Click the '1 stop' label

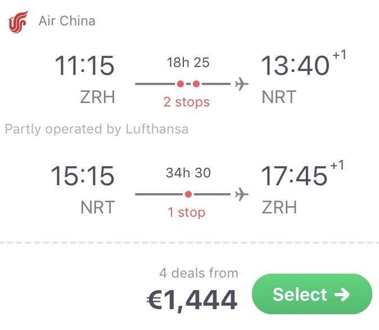pos(186,212)
